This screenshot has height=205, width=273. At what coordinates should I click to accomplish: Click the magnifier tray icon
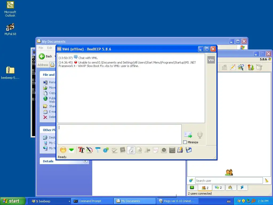[253, 201]
